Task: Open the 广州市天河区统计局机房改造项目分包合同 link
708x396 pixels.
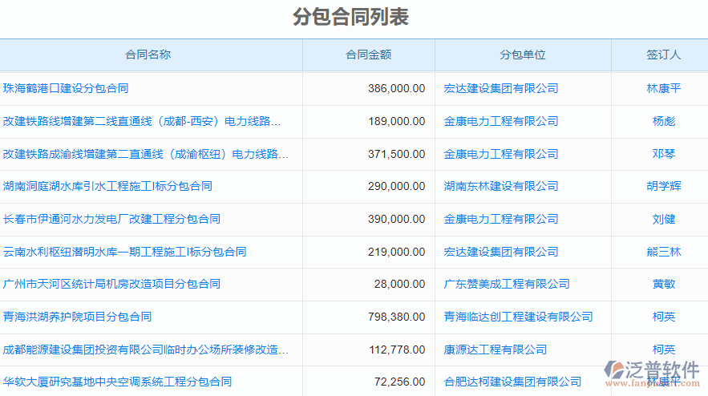Action: 111,284
